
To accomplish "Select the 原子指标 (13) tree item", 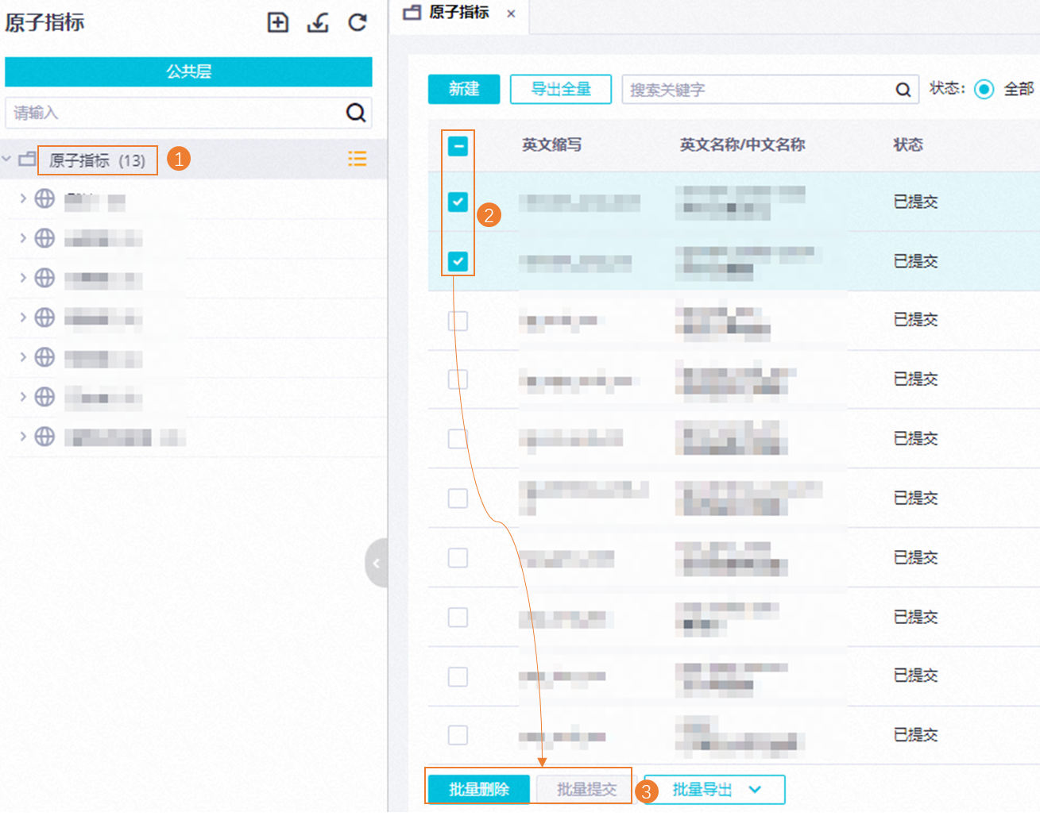I will pyautogui.click(x=98, y=160).
